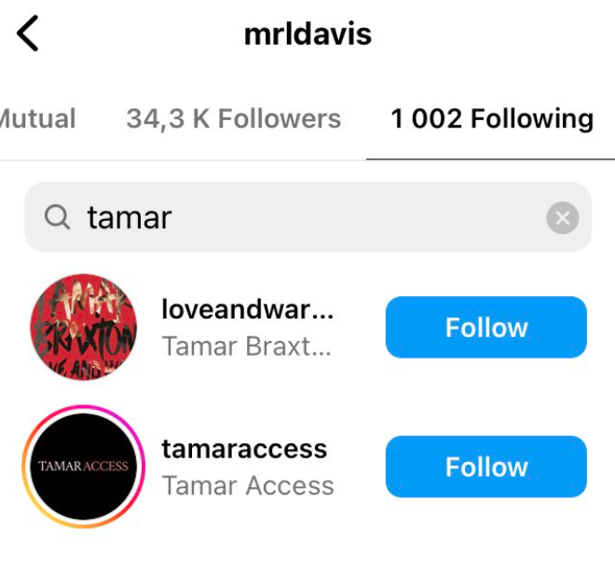The width and height of the screenshot is (615, 583).
Task: Follow the loveandwar account
Action: point(486,327)
